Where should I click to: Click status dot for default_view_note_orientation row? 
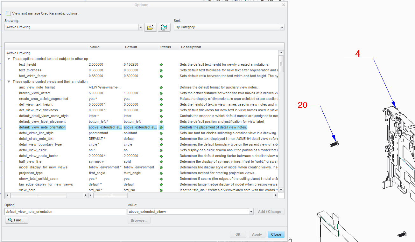point(161,128)
